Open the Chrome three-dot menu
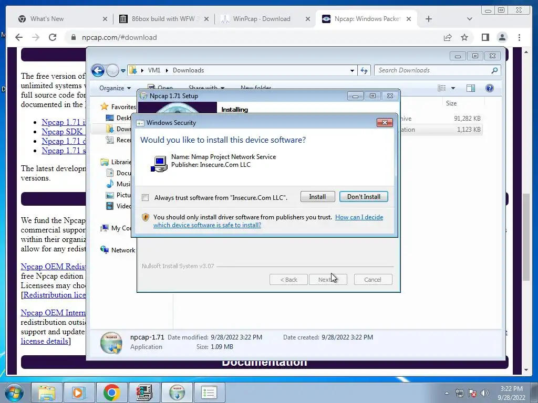Viewport: 538px width, 403px height. coord(519,37)
